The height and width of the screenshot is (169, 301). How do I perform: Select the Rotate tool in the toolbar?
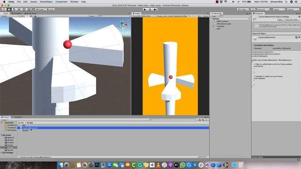[14, 9]
